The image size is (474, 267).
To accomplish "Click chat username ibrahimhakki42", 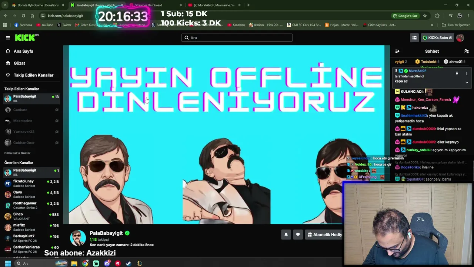I will point(414,116).
